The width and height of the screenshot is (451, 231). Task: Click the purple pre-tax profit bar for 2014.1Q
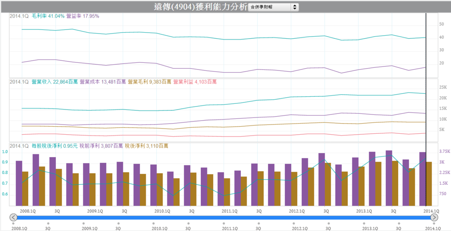(422, 179)
